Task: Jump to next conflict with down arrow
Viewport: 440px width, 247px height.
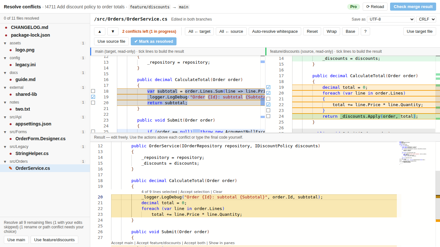Action: click(x=113, y=31)
